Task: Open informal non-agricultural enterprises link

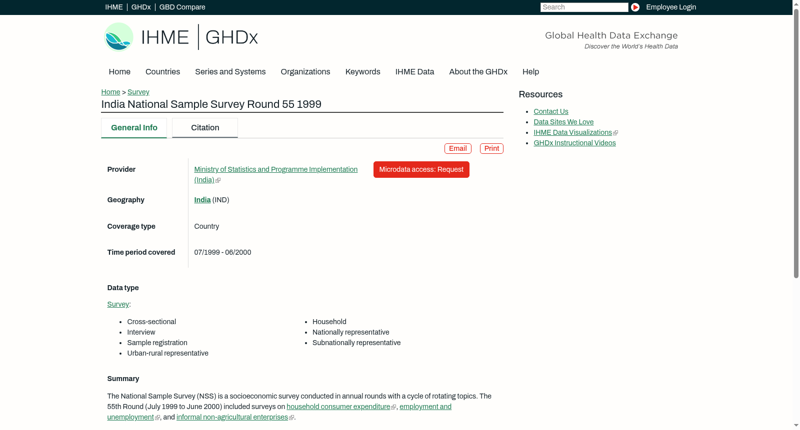Action: pos(232,417)
